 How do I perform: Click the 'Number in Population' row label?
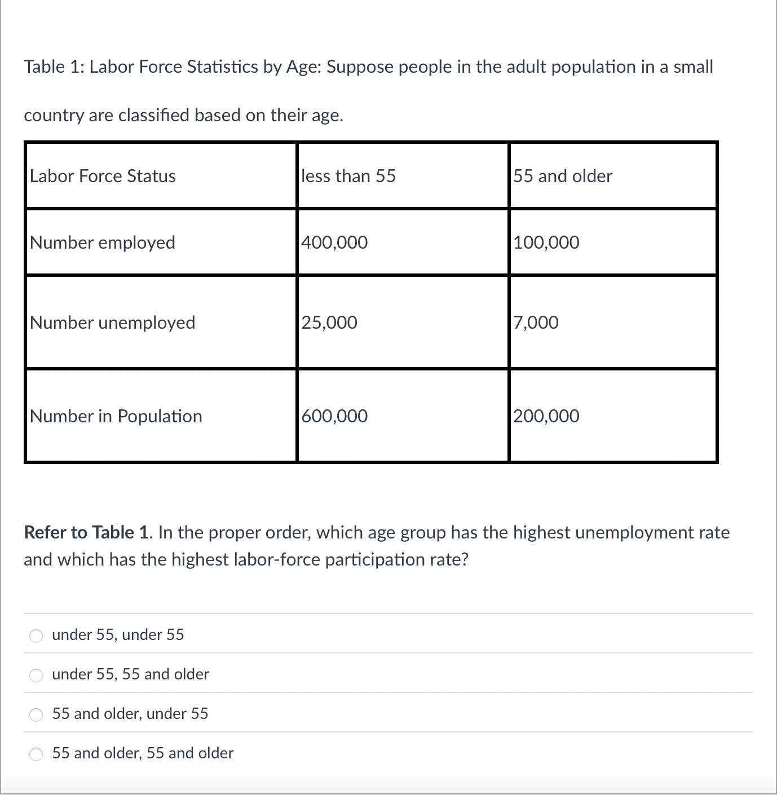(116, 416)
